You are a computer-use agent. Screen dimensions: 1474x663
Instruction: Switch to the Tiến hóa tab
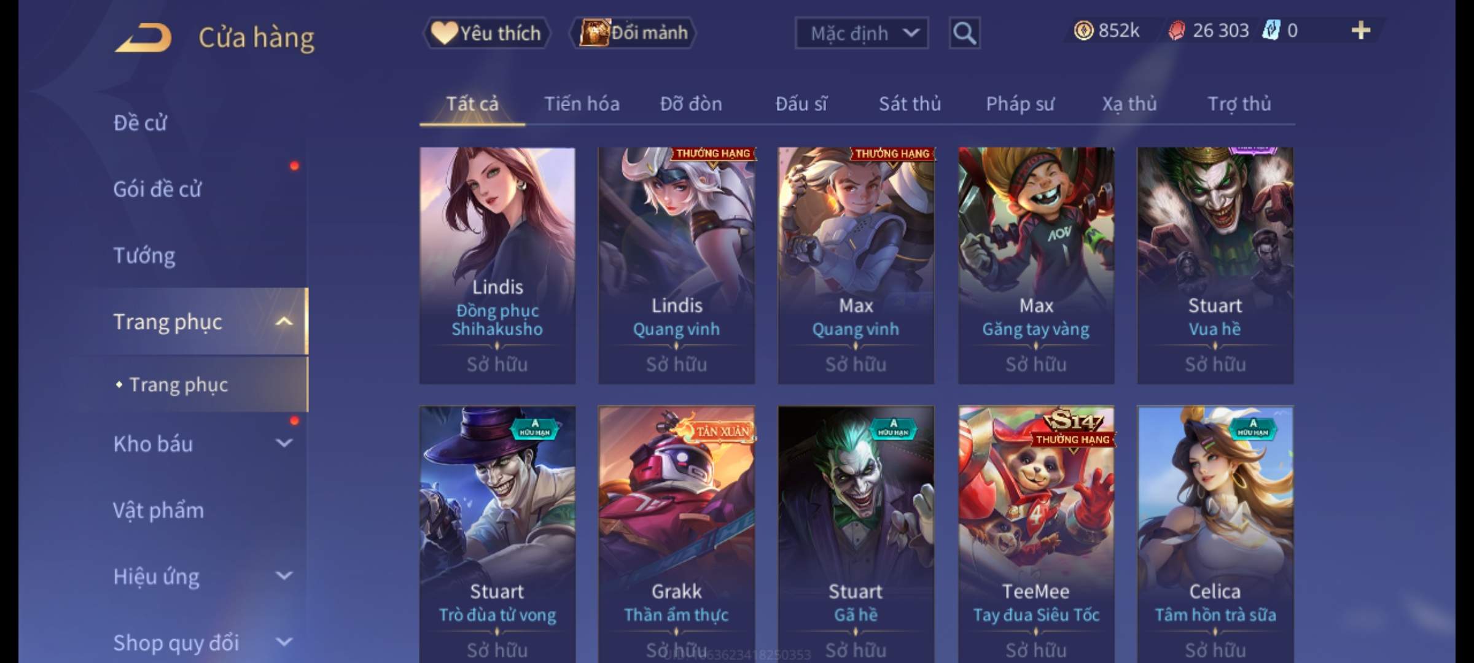[x=582, y=104]
